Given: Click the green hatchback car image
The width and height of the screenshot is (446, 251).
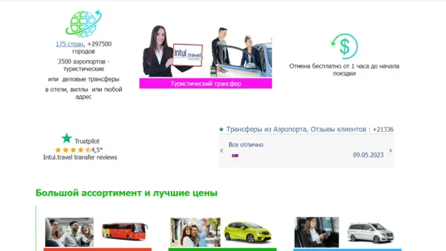Looking at the screenshot, I should (x=248, y=232).
